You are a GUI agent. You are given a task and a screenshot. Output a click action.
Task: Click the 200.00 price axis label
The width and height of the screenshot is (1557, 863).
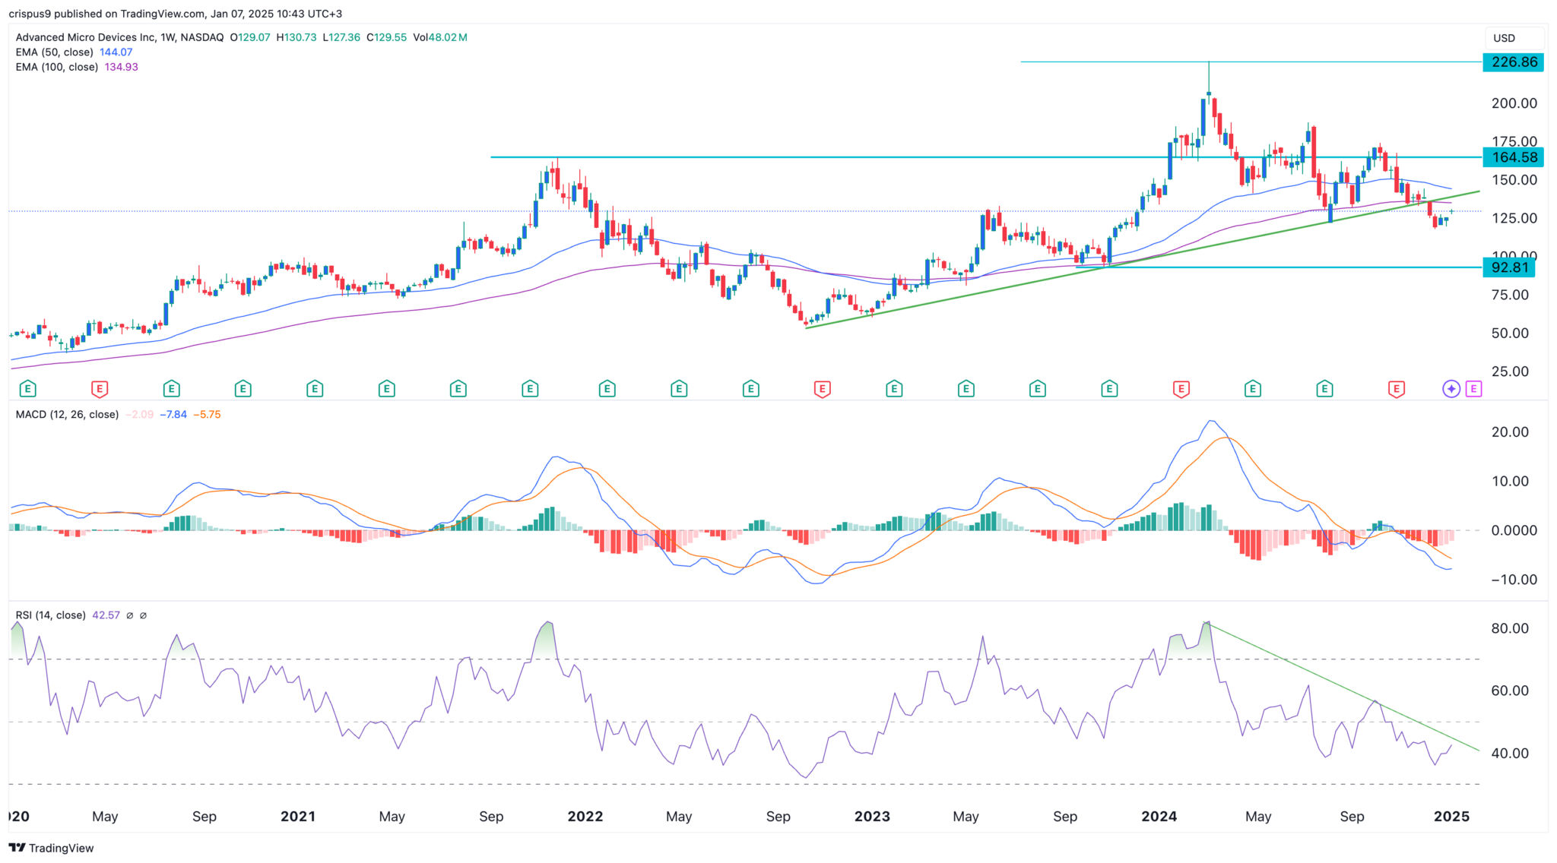1514,103
